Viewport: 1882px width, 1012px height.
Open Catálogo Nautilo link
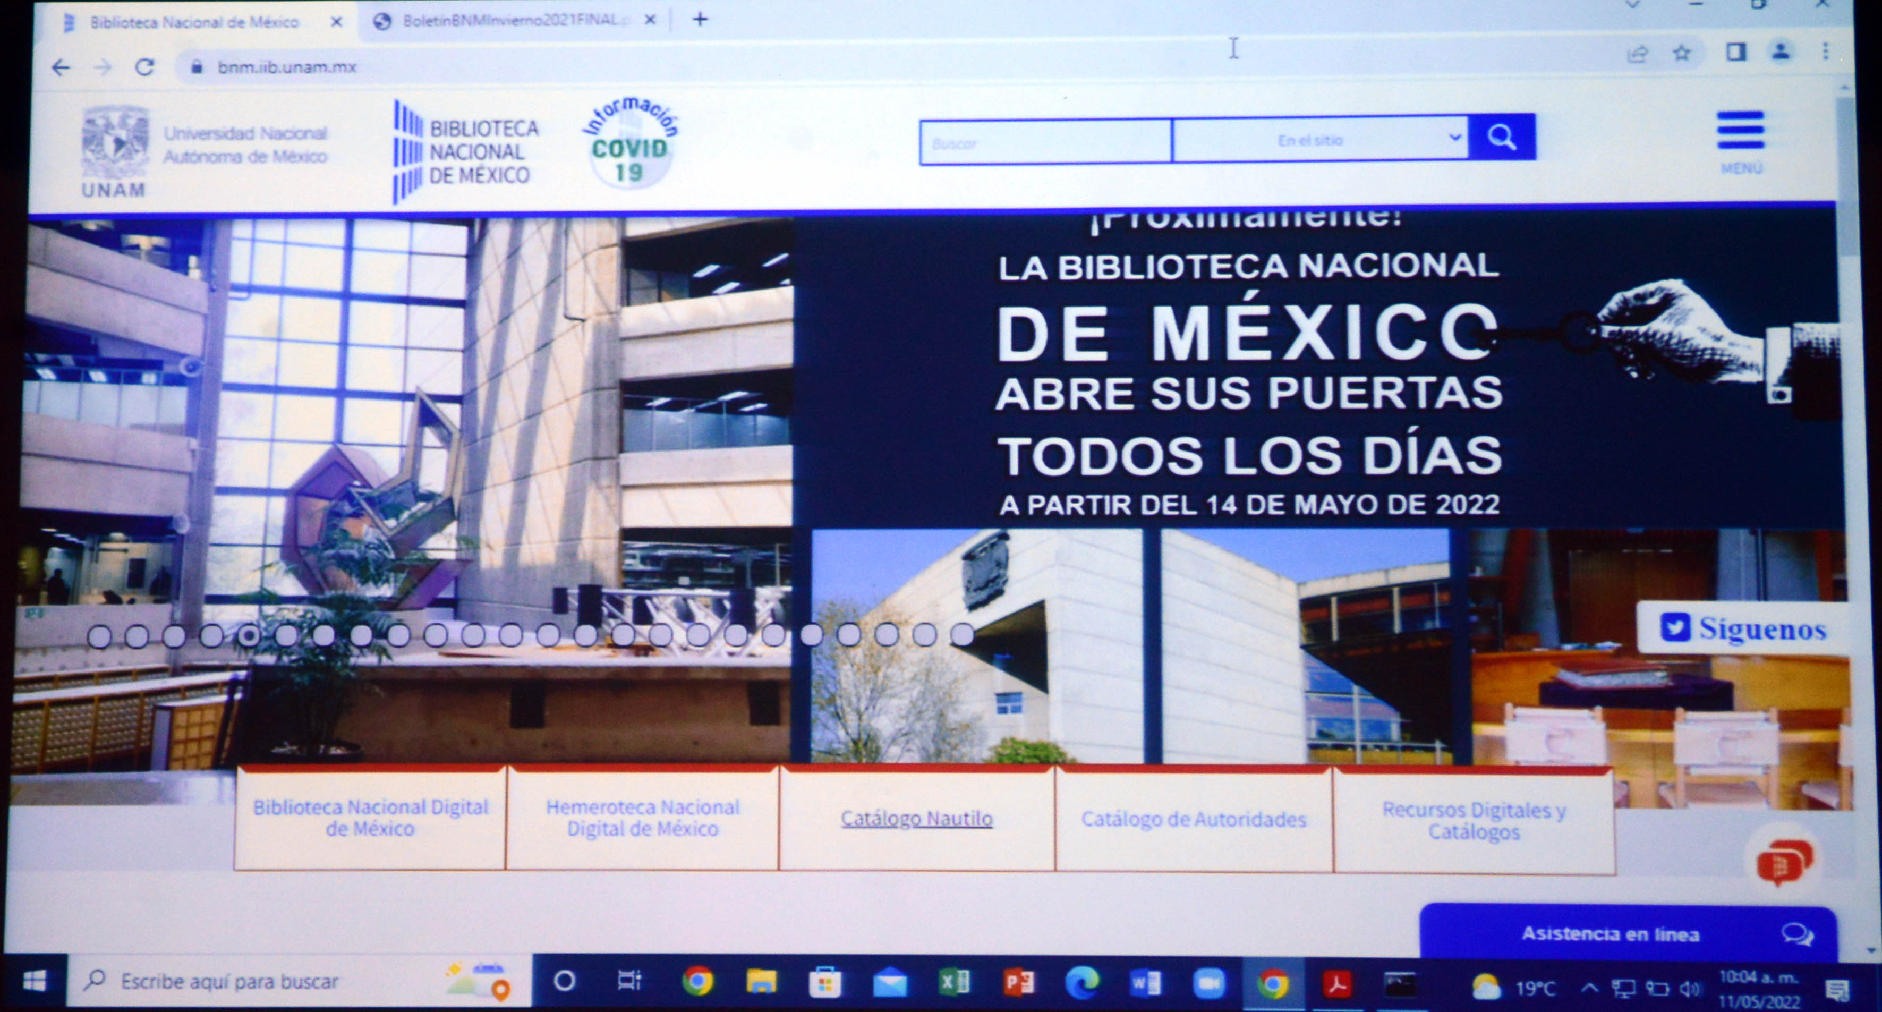tap(916, 819)
